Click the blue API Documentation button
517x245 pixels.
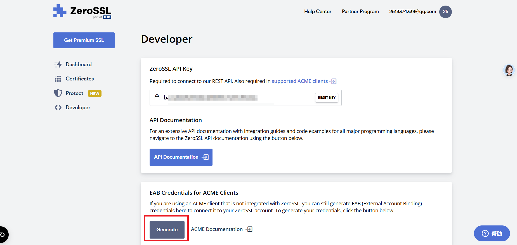181,157
